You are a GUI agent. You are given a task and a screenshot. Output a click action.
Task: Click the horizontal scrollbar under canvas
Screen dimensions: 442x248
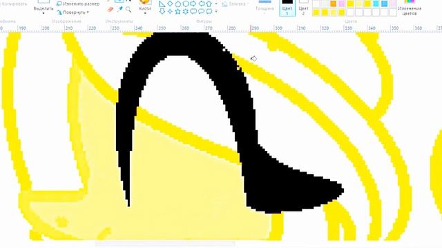point(165,244)
